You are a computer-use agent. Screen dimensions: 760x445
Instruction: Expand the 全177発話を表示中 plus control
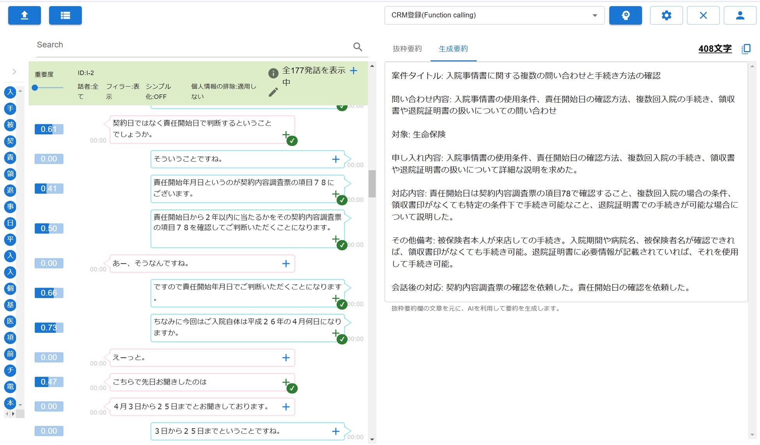coord(353,71)
